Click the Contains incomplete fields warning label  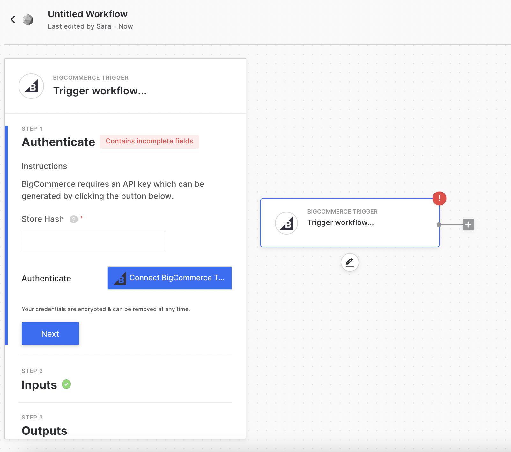[149, 142]
